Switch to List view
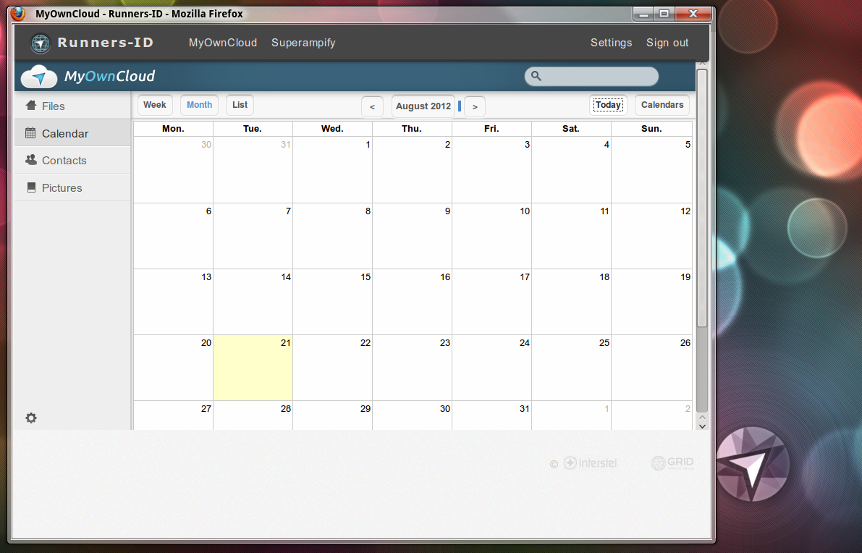This screenshot has height=553, width=862. coord(240,105)
